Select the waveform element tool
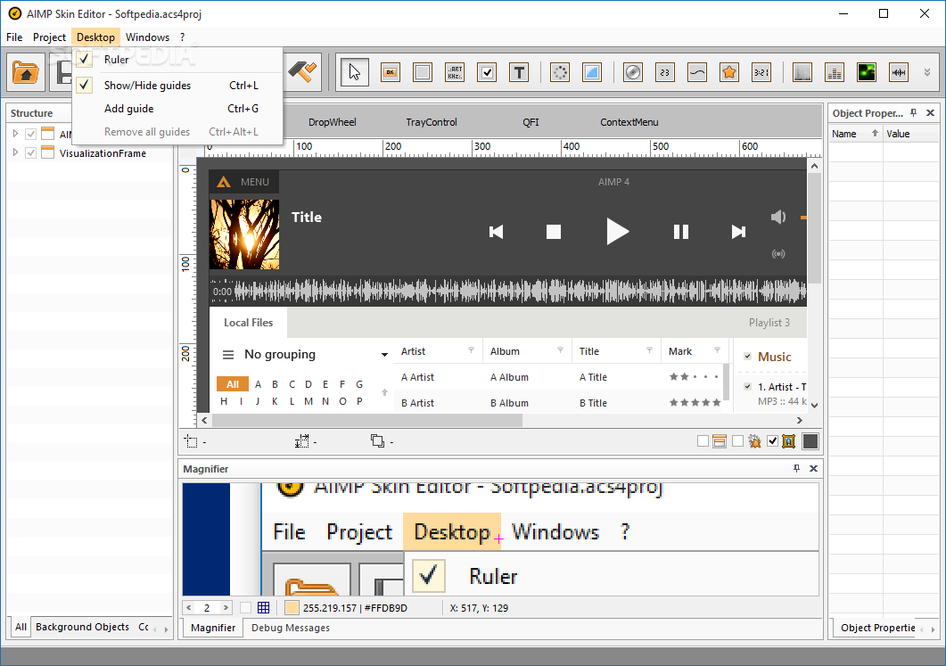The width and height of the screenshot is (946, 666). point(899,73)
